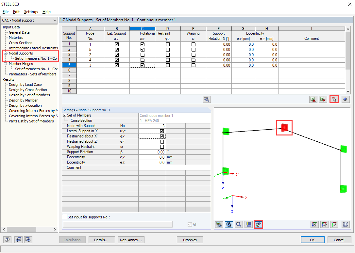Open the help icon at bottom left

[x=7, y=240]
